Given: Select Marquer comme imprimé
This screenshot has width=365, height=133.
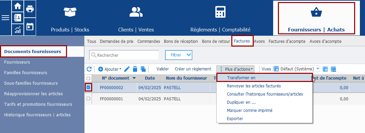Looking at the screenshot, I should pyautogui.click(x=250, y=111).
